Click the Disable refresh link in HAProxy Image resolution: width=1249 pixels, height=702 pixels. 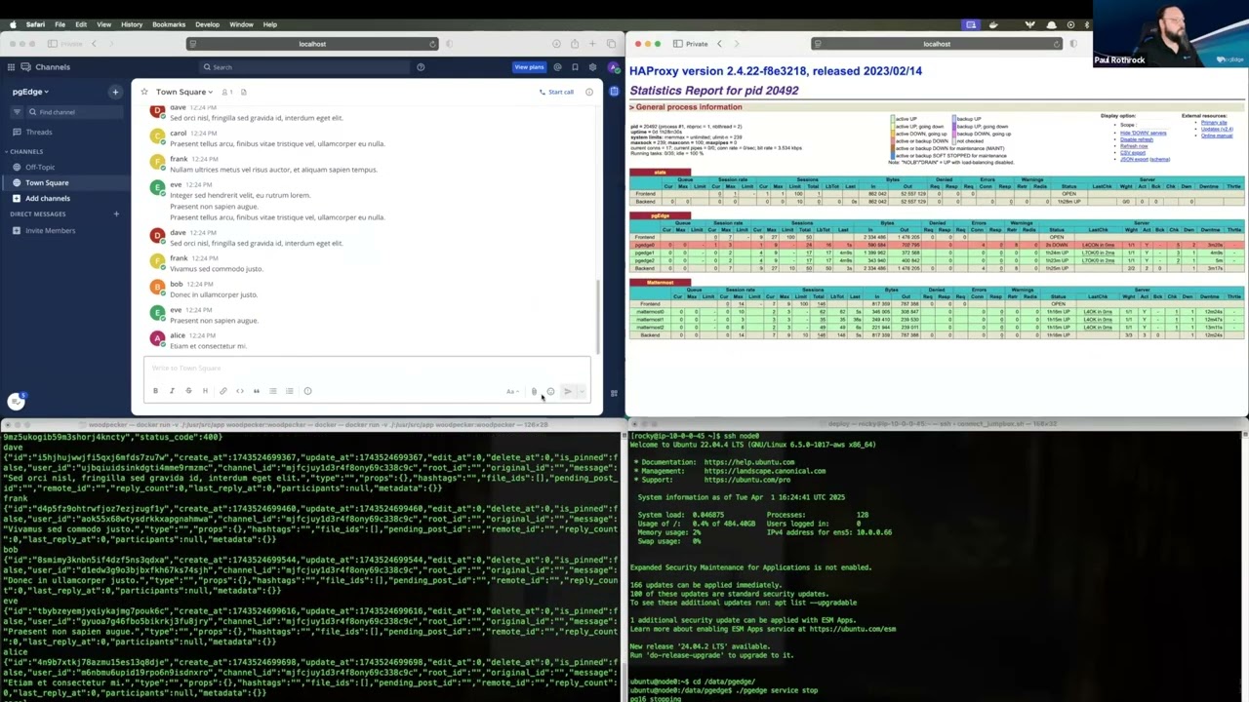(1137, 139)
